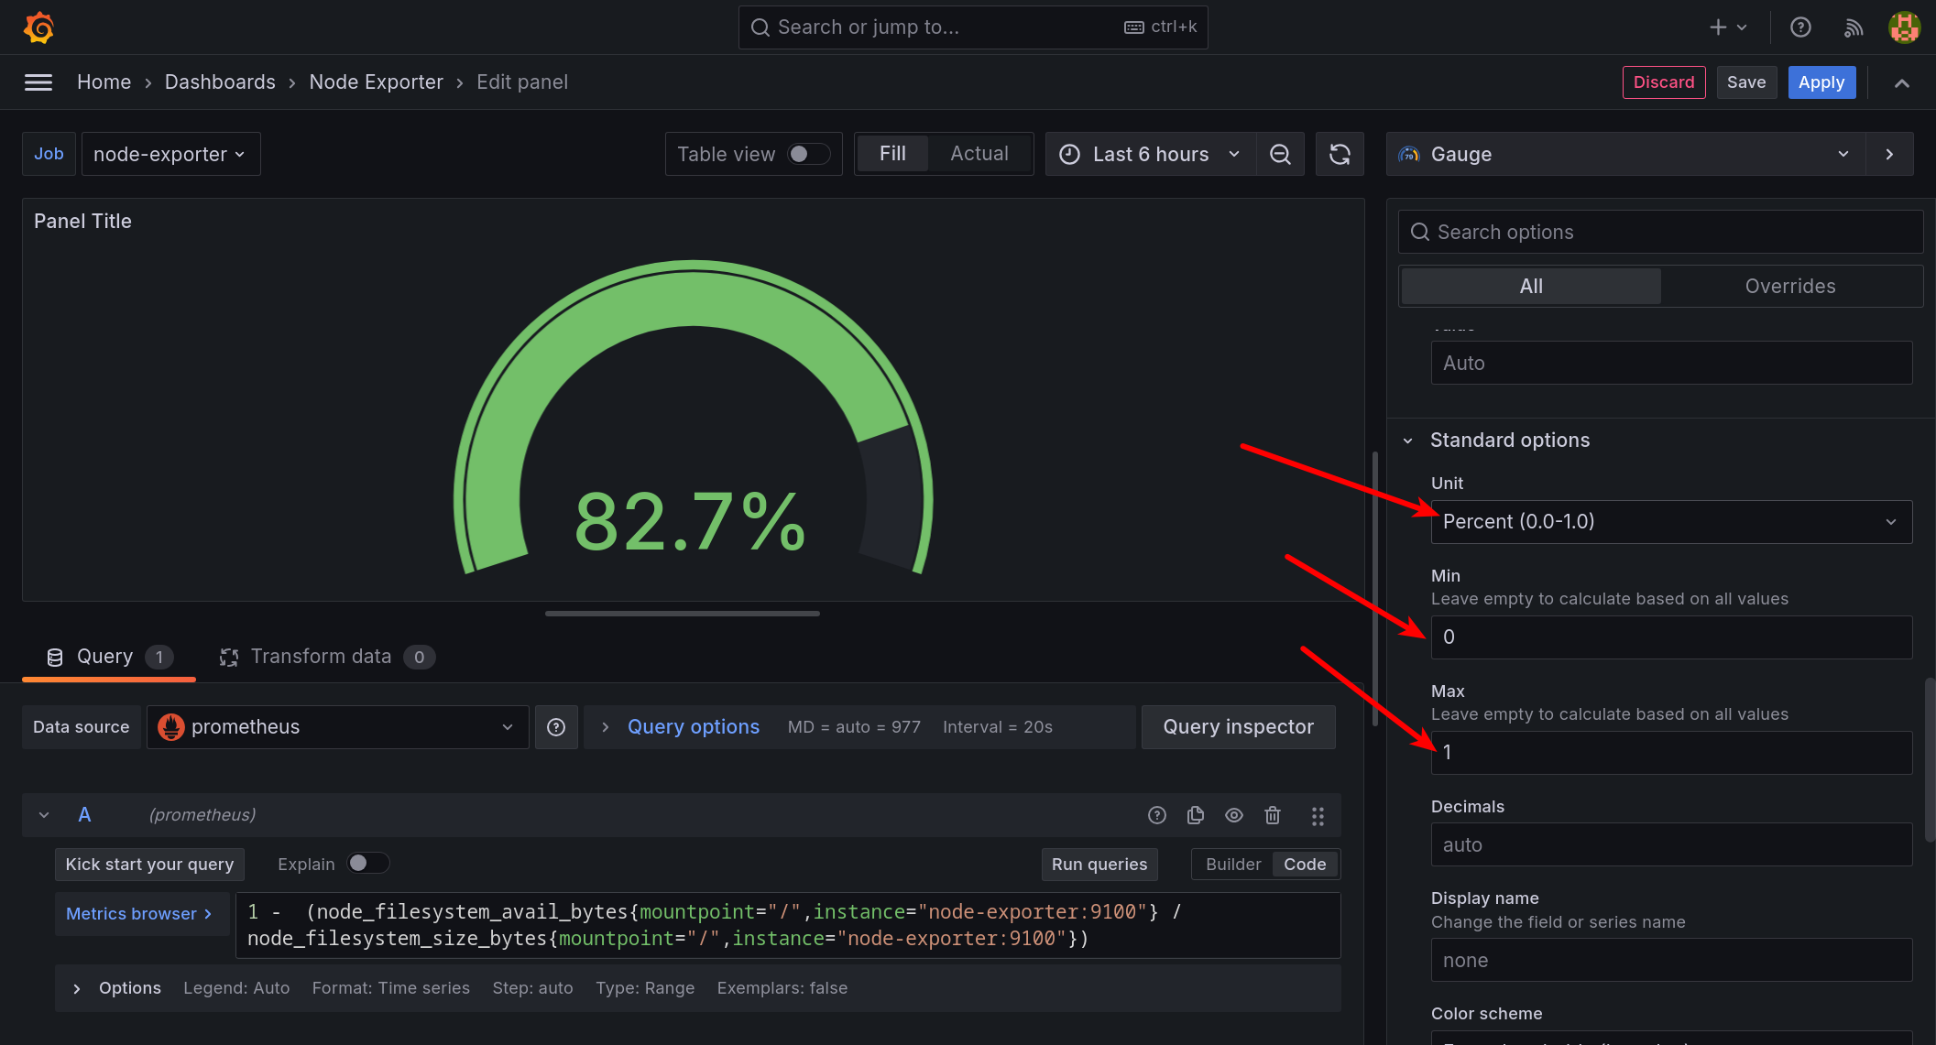Switch query editor to Code mode
This screenshot has width=1936, height=1045.
pyautogui.click(x=1305, y=865)
